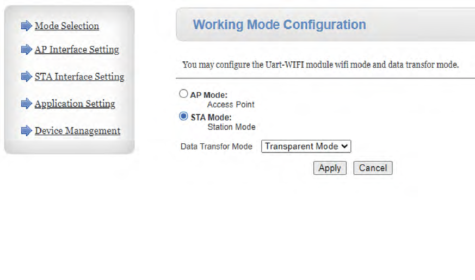Click the arrow icon beside STA Interface Setting
The image size is (475, 280).
tap(26, 77)
